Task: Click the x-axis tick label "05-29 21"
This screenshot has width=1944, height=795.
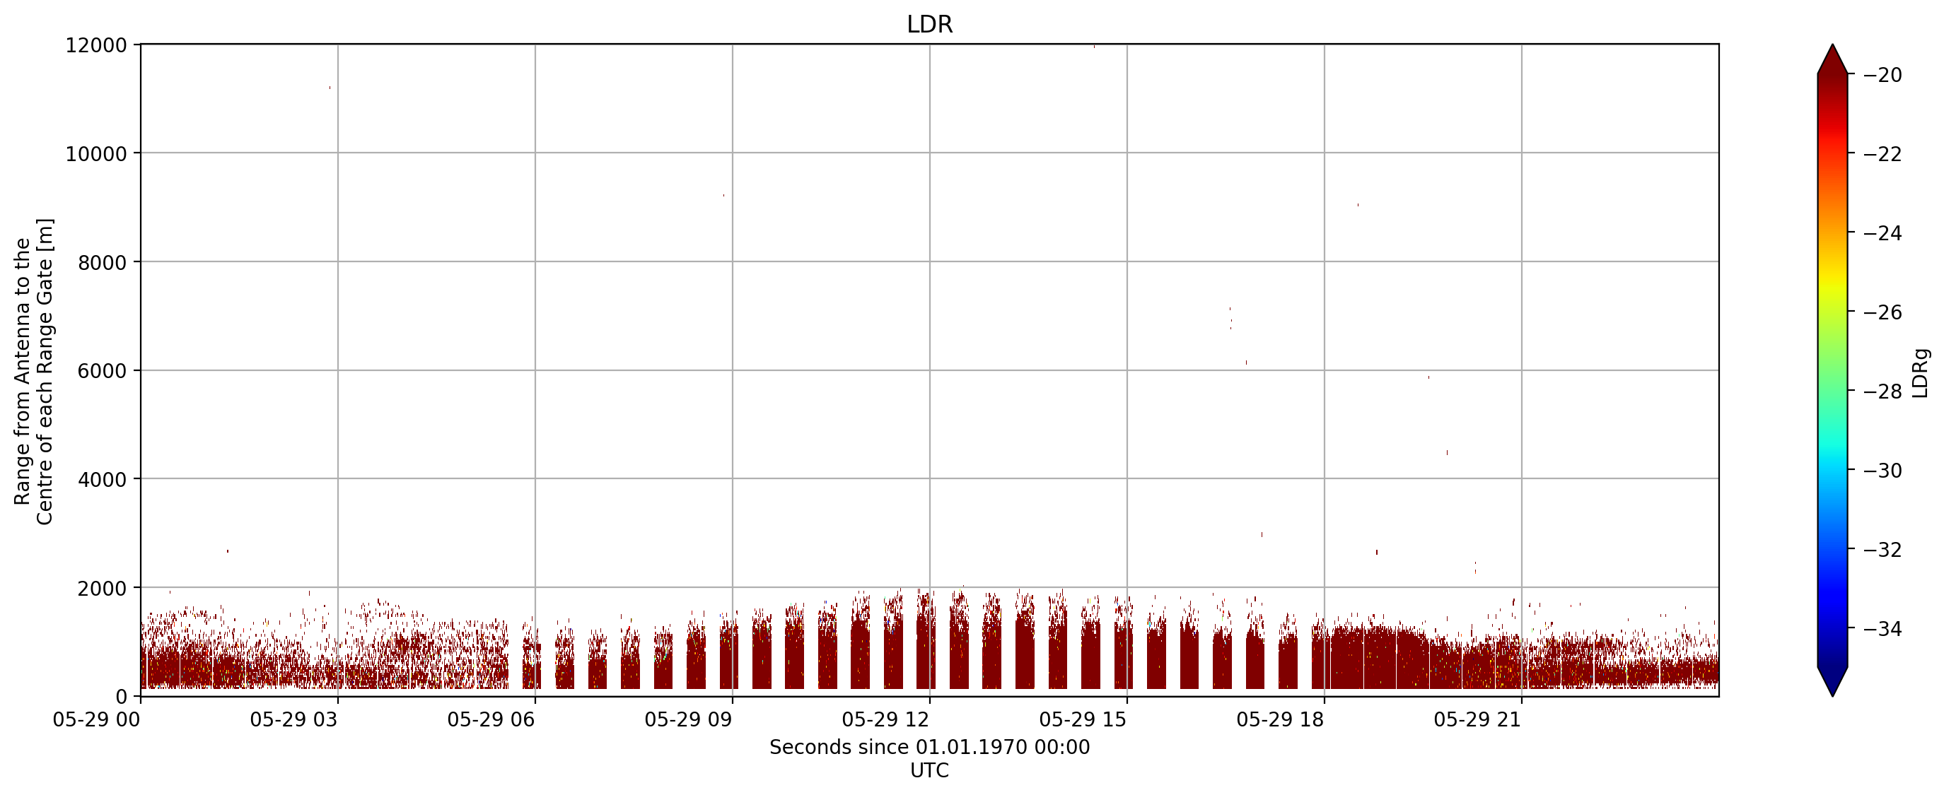Action: coord(1477,719)
